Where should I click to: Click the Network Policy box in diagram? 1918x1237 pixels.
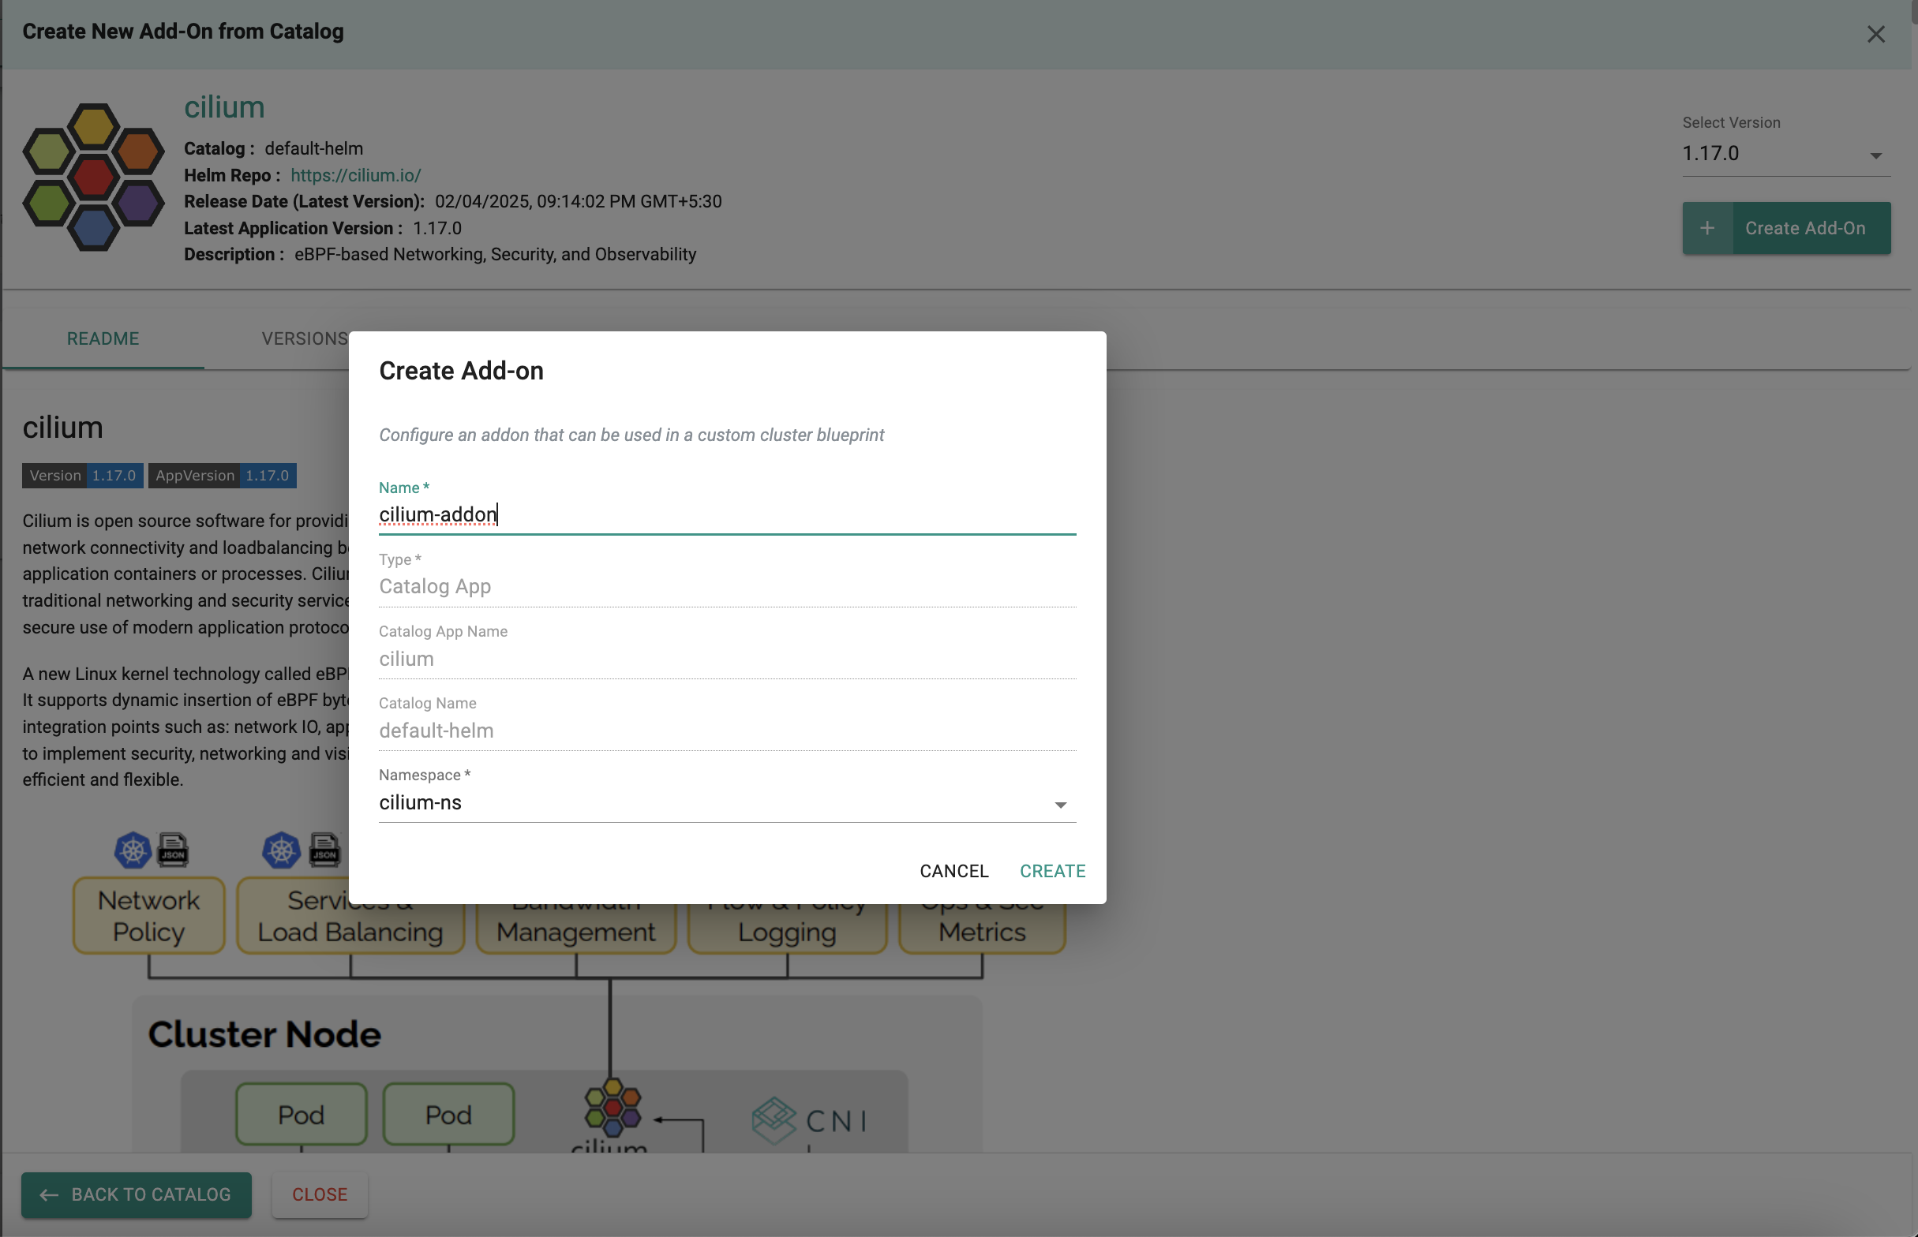[148, 916]
